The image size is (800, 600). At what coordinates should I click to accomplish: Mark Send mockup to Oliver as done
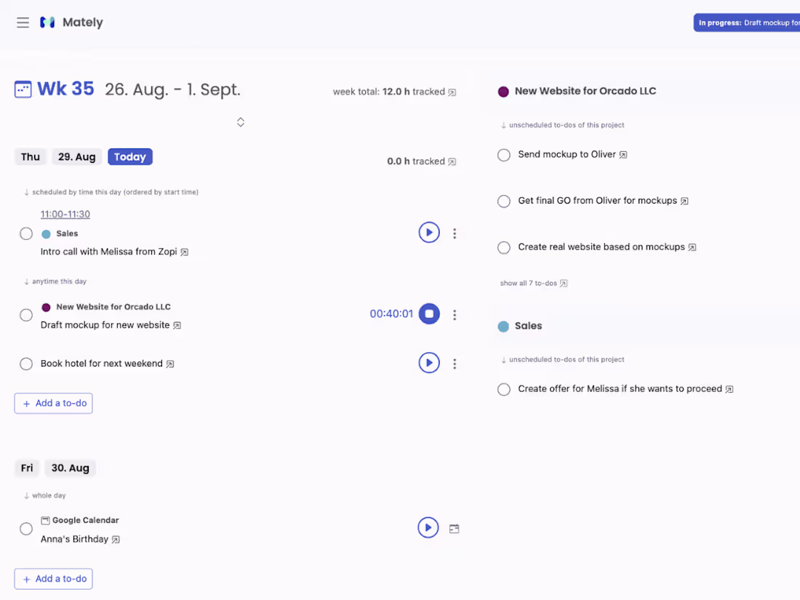click(x=503, y=154)
